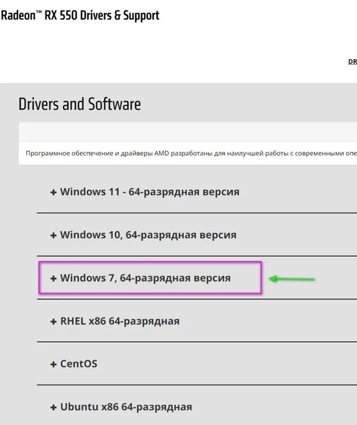Viewport: 357px width, 425px height.
Task: Expand RHEL x86 64-bit drivers section
Action: [115, 321]
